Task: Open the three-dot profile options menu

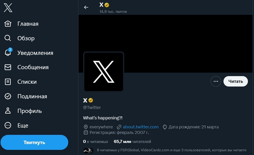Action: (x=216, y=81)
